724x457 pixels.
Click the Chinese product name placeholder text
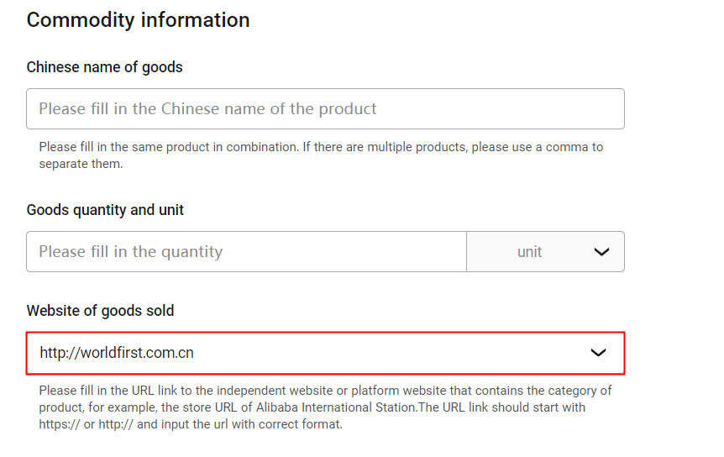(207, 109)
